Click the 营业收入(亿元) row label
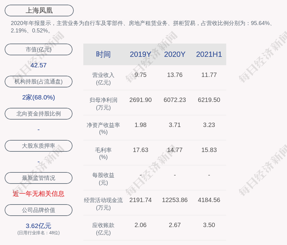 coord(103,78)
